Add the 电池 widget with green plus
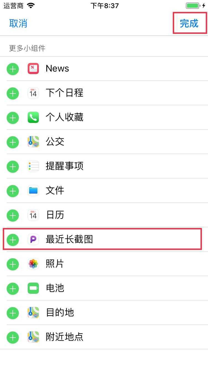The image size is (208, 370). pyautogui.click(x=13, y=288)
